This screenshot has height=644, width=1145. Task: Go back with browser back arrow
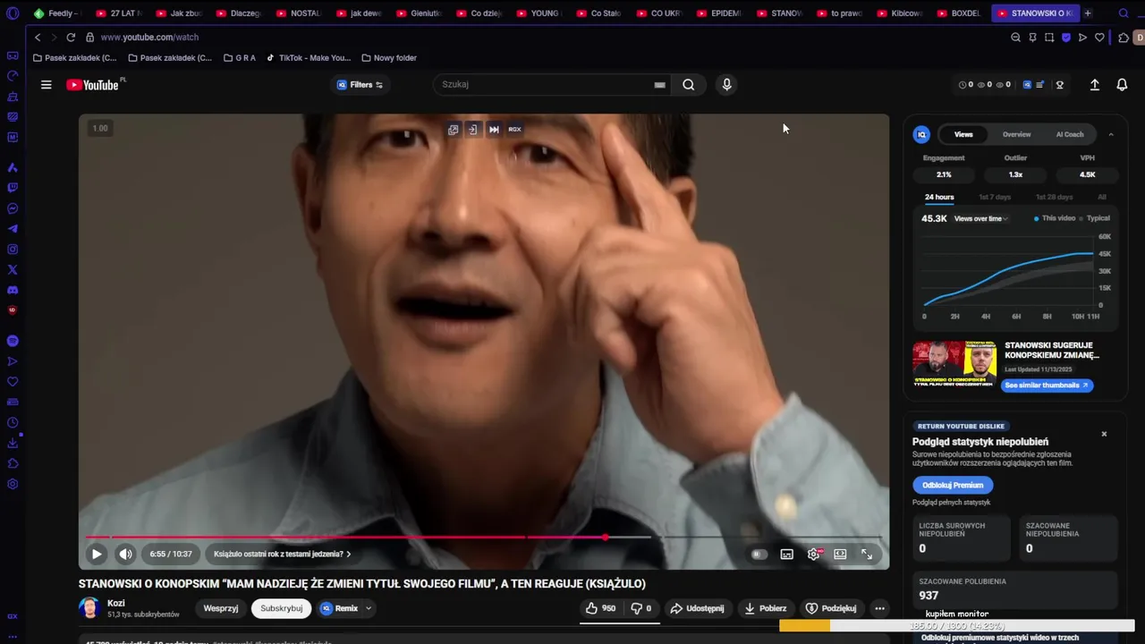pyautogui.click(x=38, y=38)
